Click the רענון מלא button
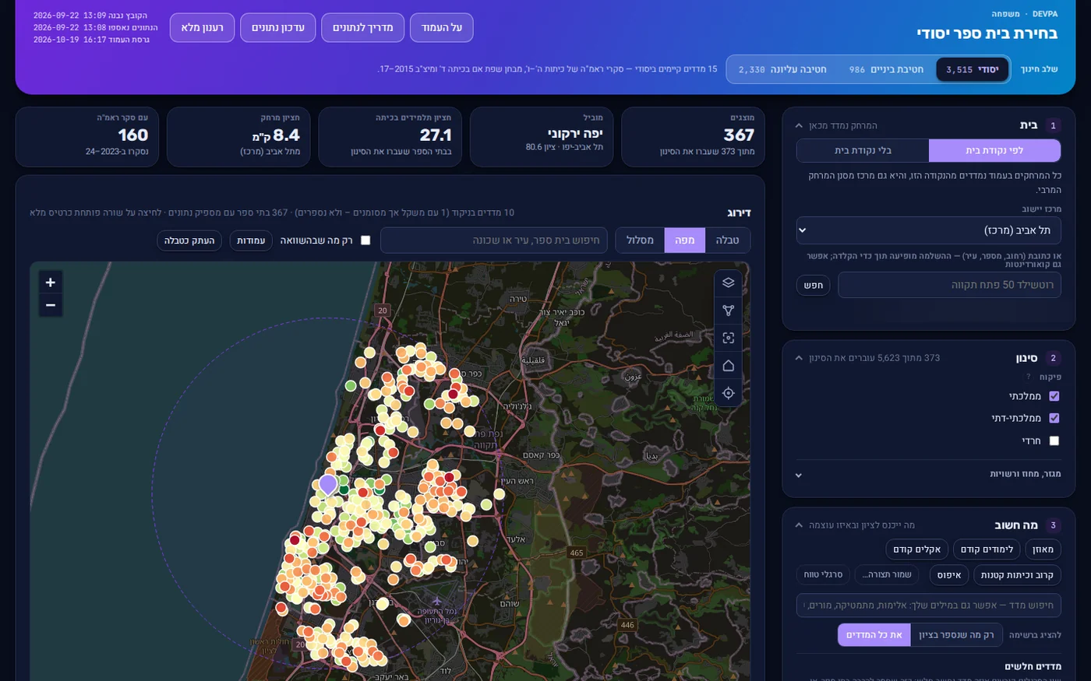The image size is (1091, 681). pyautogui.click(x=203, y=28)
